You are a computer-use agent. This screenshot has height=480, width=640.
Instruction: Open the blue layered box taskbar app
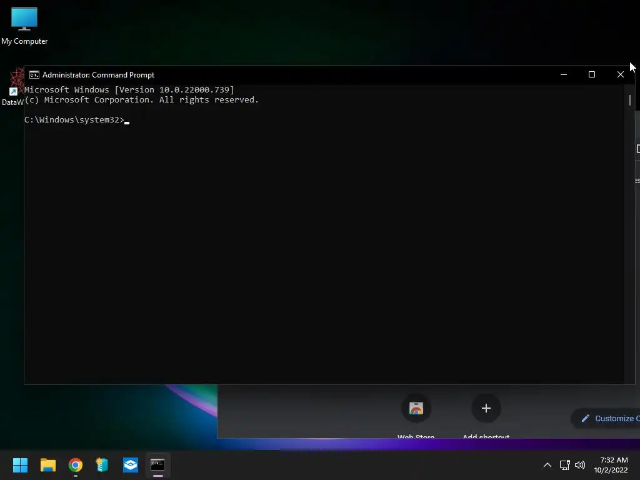131,465
